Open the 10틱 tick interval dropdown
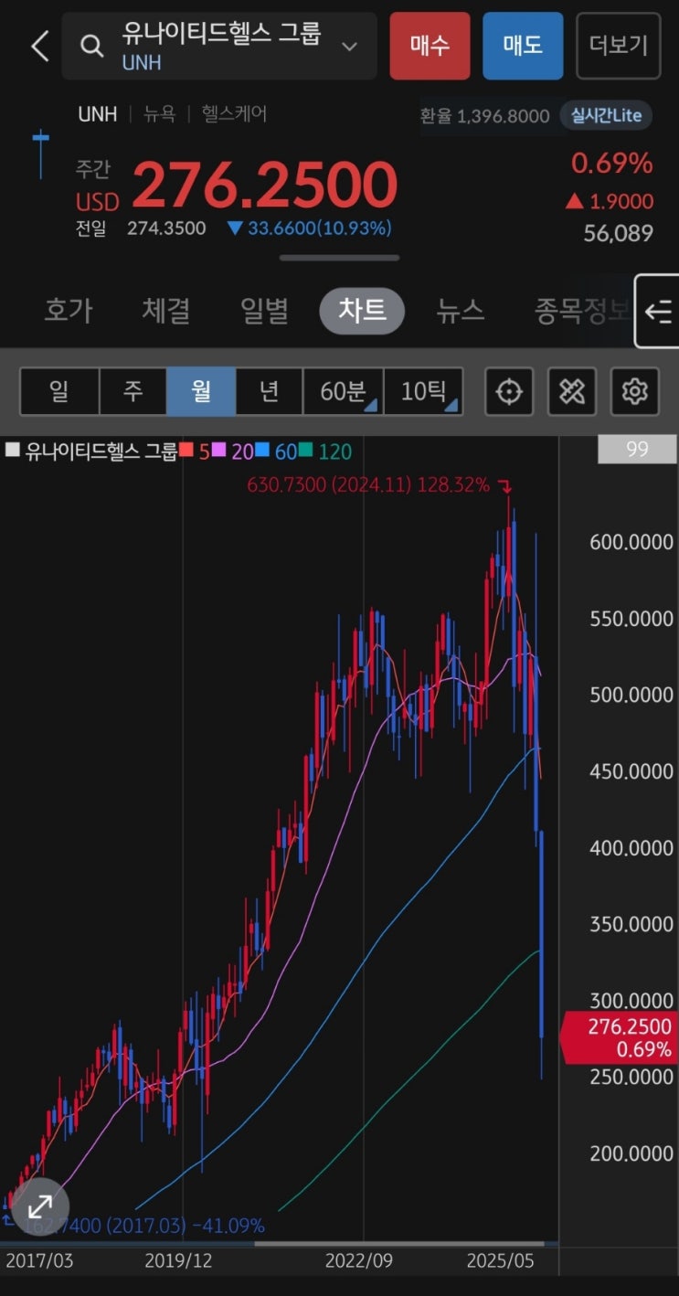Image resolution: width=679 pixels, height=1296 pixels. point(423,392)
